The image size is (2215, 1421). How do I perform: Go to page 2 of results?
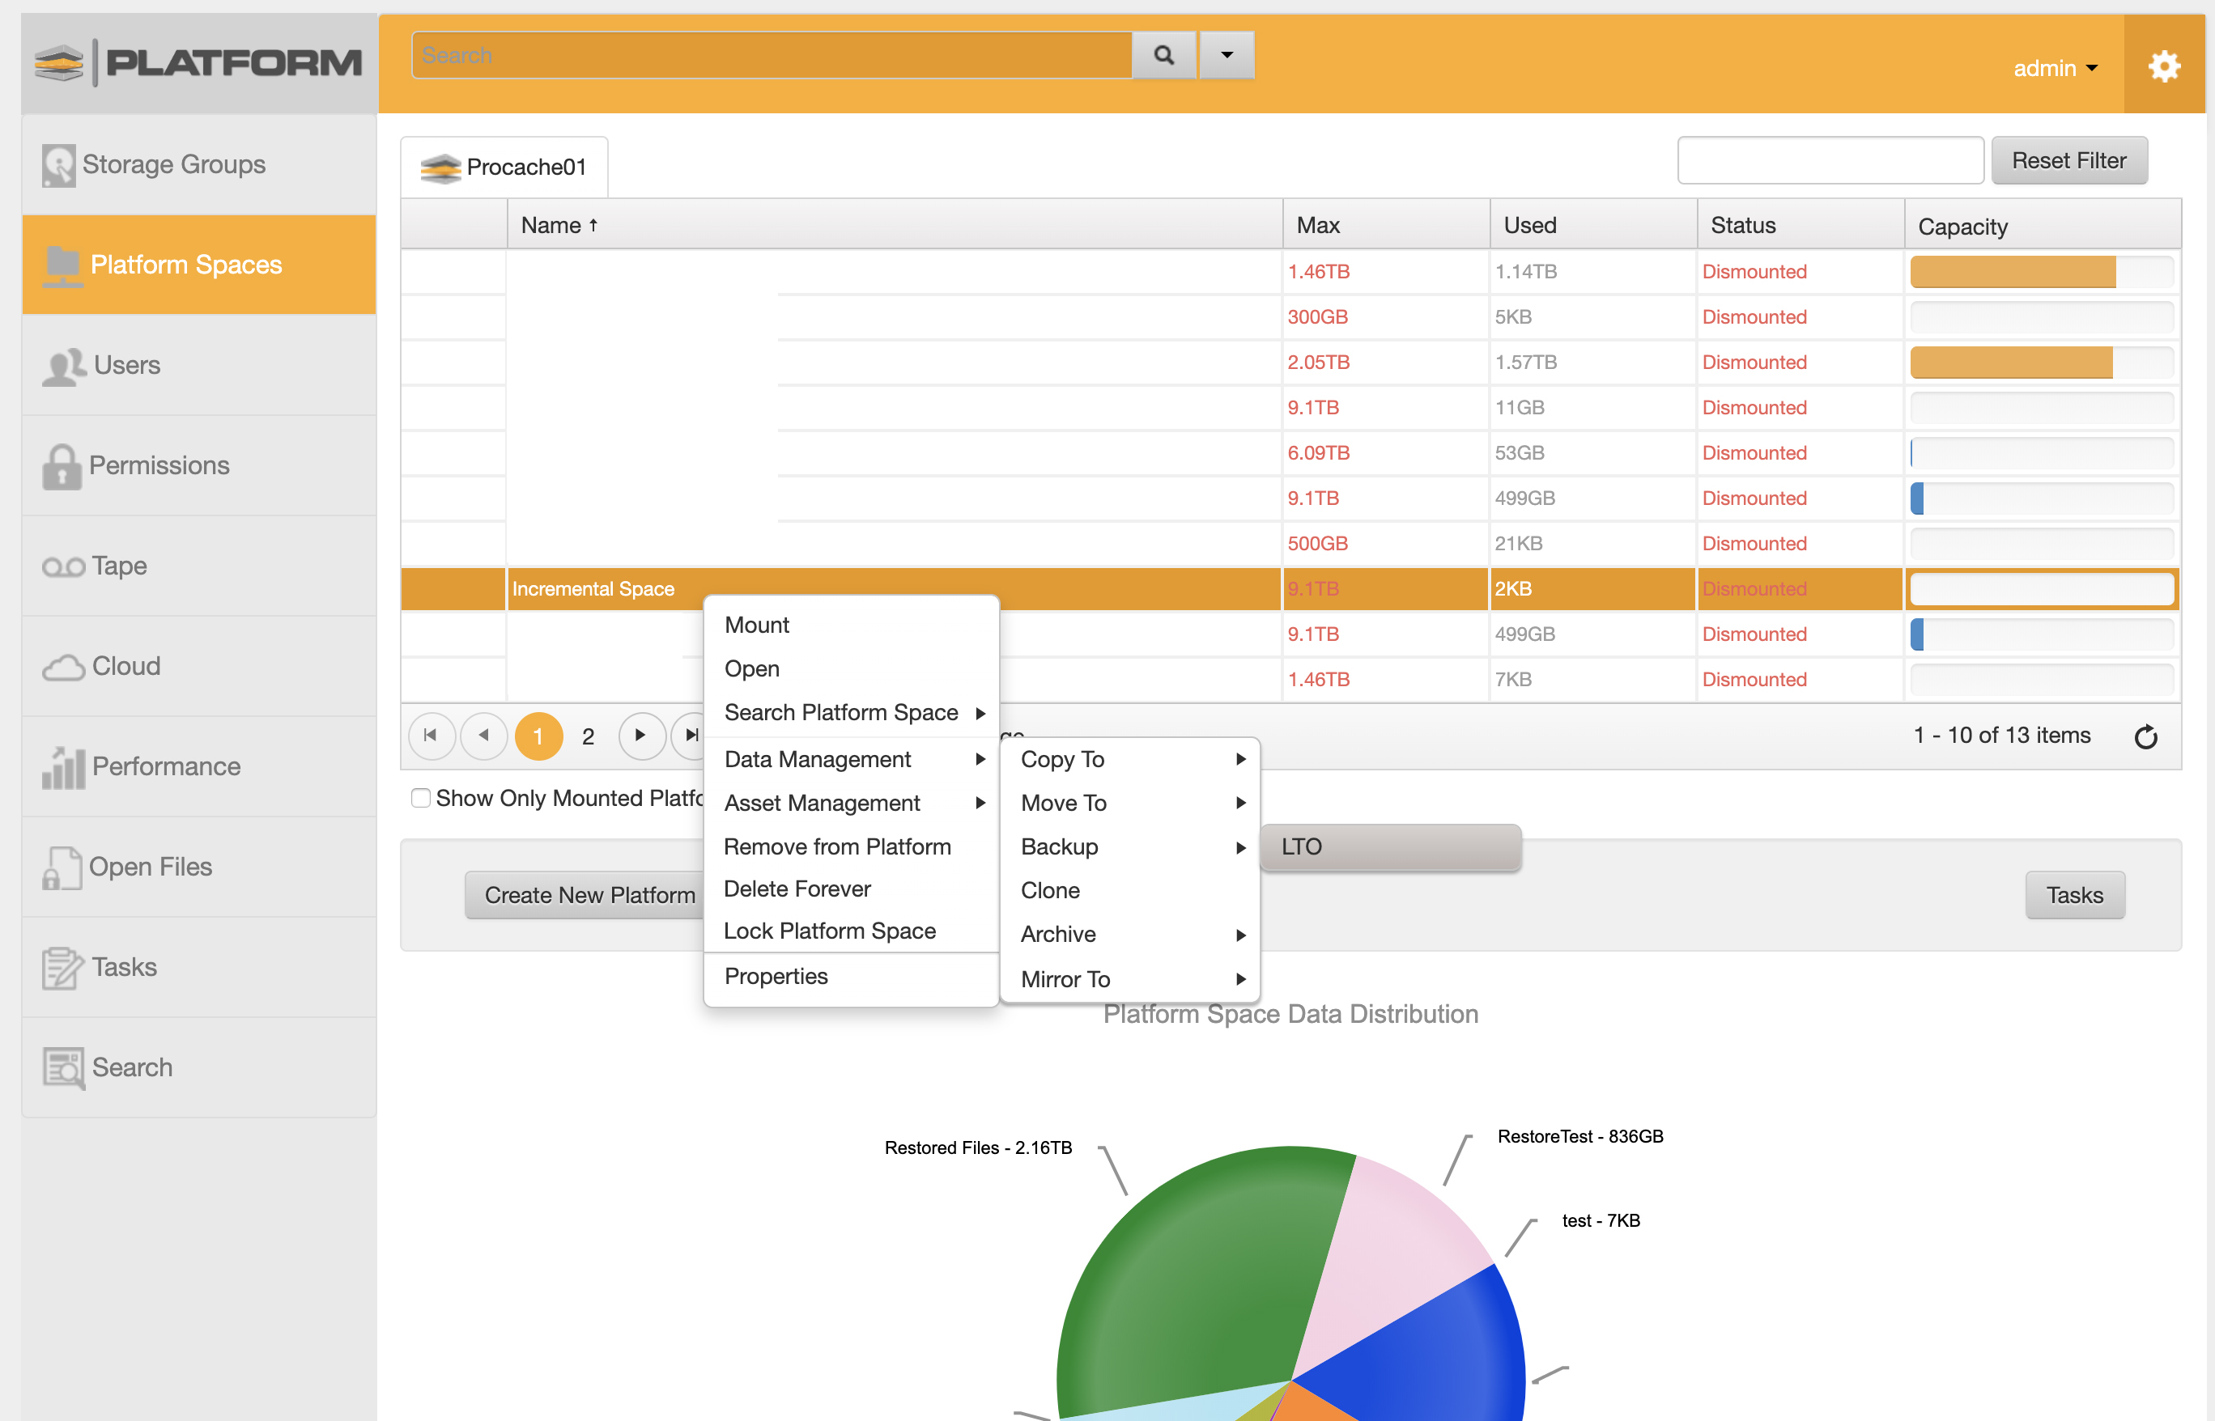tap(588, 736)
